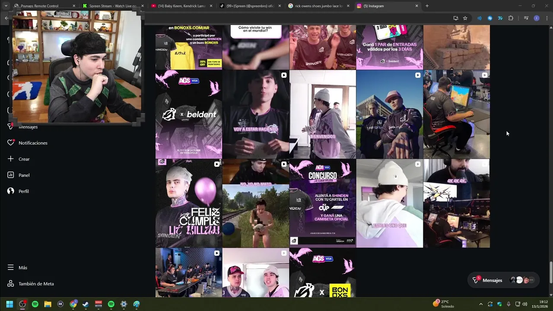Open the floating Mensajes button with avatars
Image resolution: width=553 pixels, height=311 pixels.
503,280
